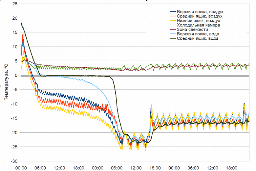Click the yellow legend line swatch
The height and width of the screenshot is (171, 256).
click(173, 21)
